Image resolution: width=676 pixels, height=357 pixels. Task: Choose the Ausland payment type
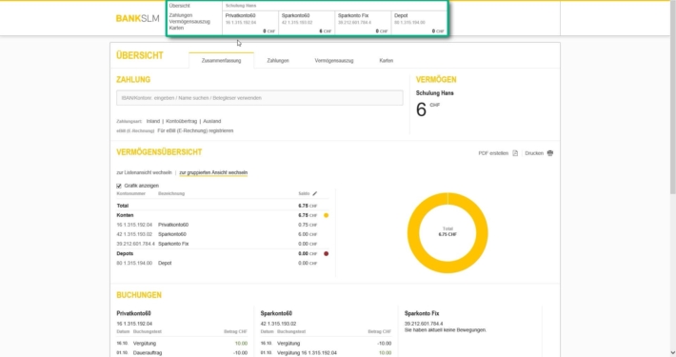pyautogui.click(x=211, y=121)
